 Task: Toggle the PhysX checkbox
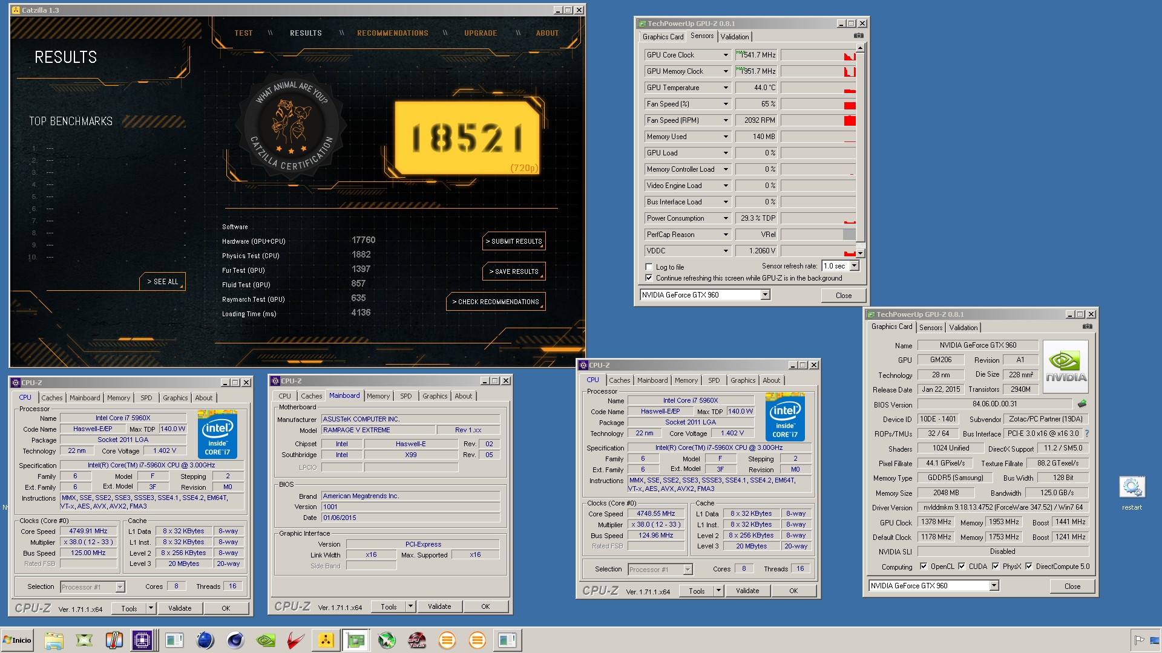(996, 567)
